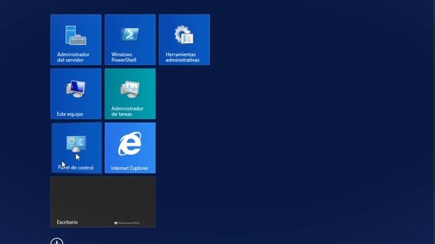
Task: Launch Administrador de tareas tile
Action: point(130,94)
